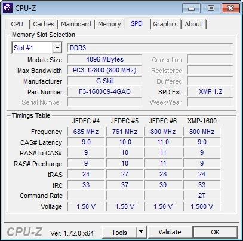243x241 pixels.
Task: Click the CAS# Latency row label
Action: pos(41,142)
